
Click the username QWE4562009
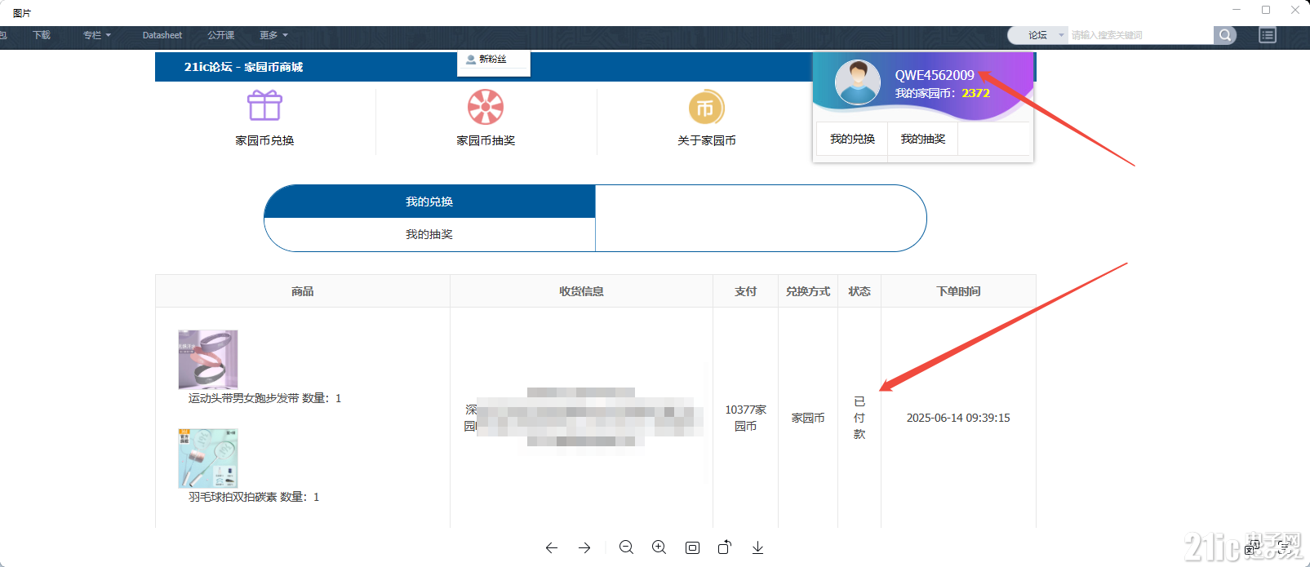click(x=935, y=75)
